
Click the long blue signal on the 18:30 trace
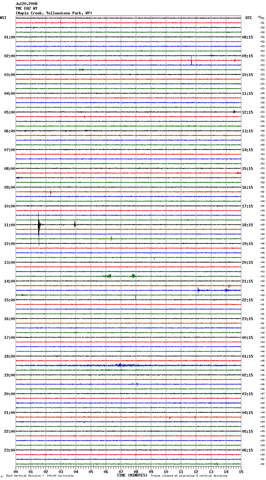point(125,365)
